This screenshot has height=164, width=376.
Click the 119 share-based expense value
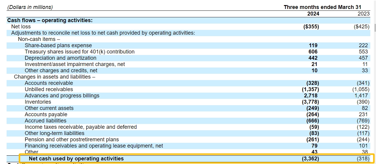click(313, 45)
